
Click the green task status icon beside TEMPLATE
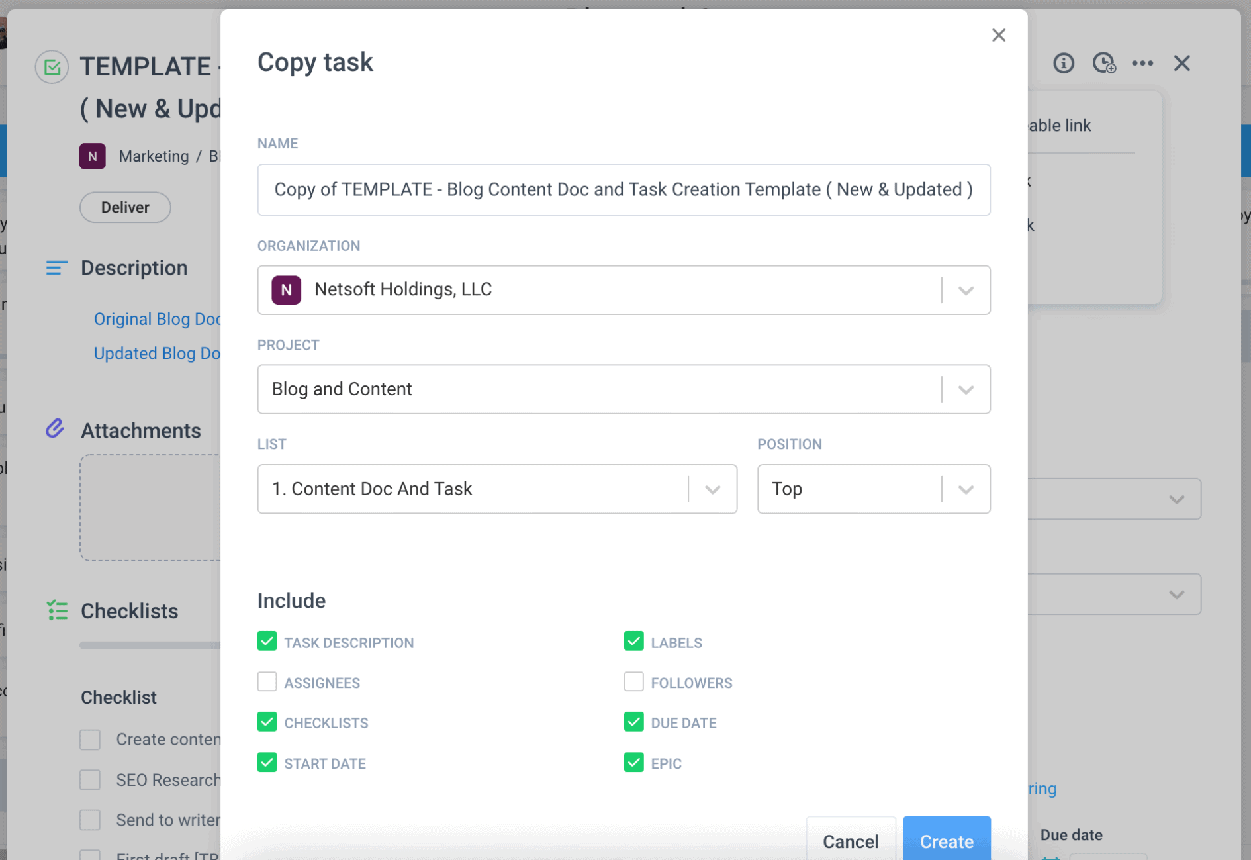52,67
